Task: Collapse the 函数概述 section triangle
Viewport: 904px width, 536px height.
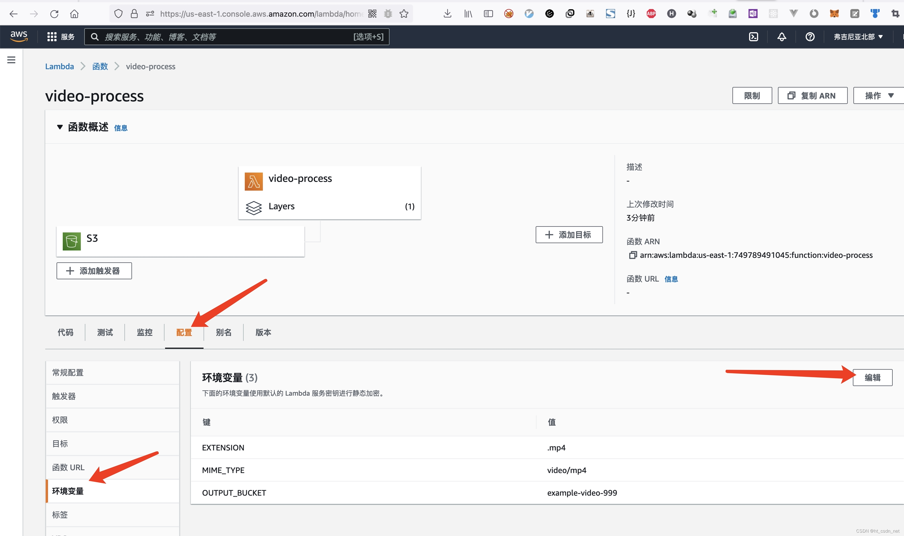Action: 60,127
